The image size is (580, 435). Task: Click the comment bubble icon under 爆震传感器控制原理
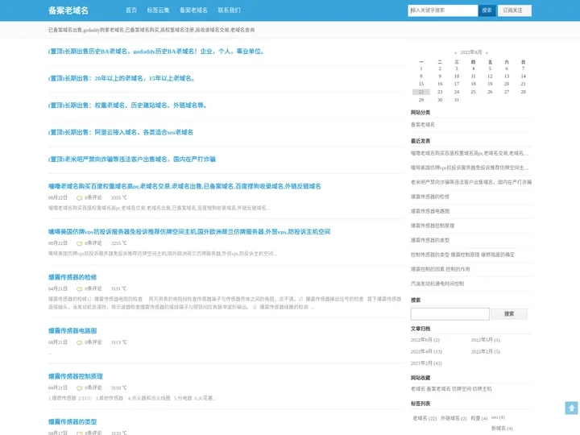[x=79, y=388]
